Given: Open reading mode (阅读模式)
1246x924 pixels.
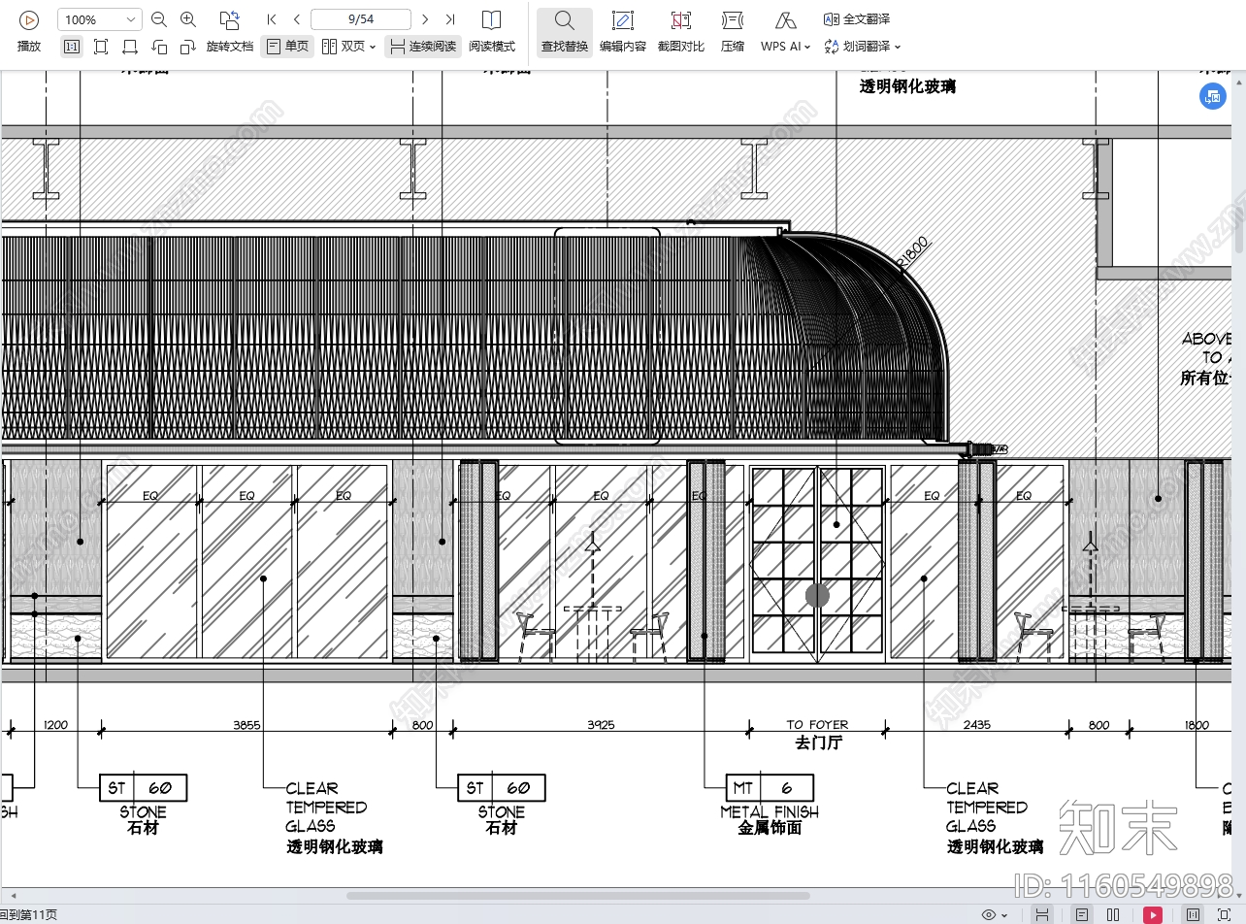Looking at the screenshot, I should [492, 31].
